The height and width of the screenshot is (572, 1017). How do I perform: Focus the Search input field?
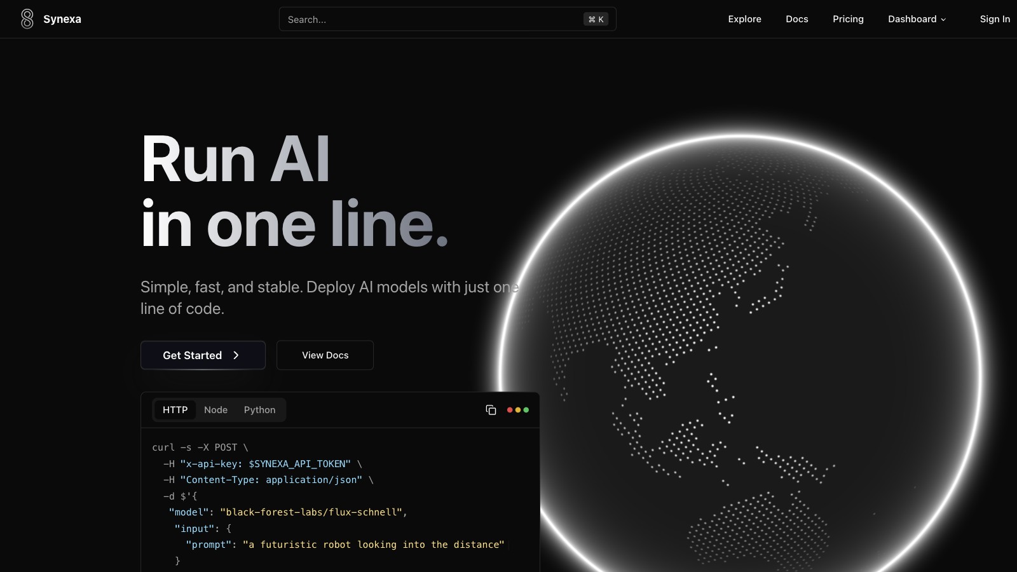point(432,19)
